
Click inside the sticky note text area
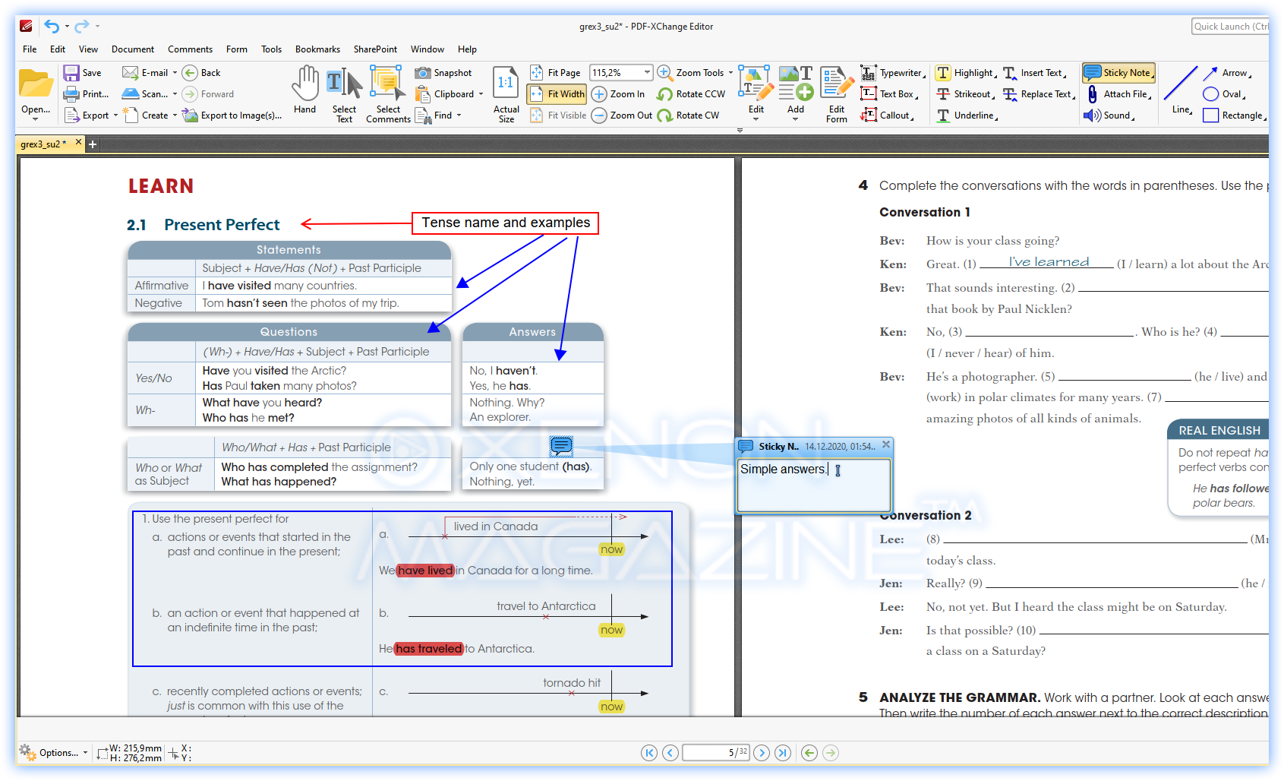pyautogui.click(x=814, y=484)
